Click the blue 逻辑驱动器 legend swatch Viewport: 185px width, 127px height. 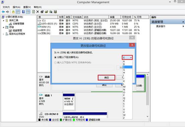87,120
